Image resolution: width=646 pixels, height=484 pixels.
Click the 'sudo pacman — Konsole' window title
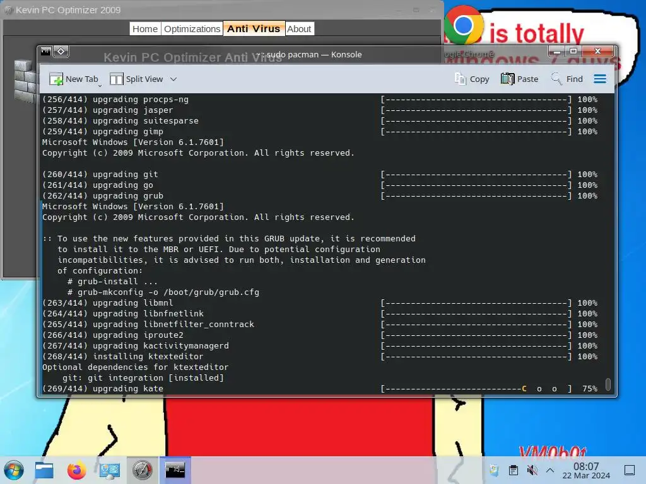coord(310,54)
